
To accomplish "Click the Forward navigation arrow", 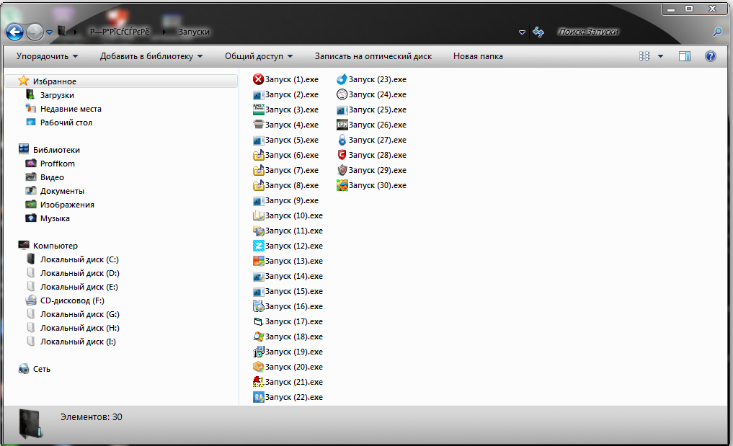I will pos(35,32).
